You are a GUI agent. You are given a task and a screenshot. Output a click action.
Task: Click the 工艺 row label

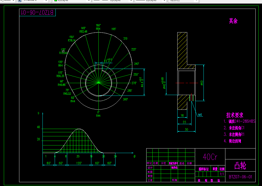click(150, 180)
